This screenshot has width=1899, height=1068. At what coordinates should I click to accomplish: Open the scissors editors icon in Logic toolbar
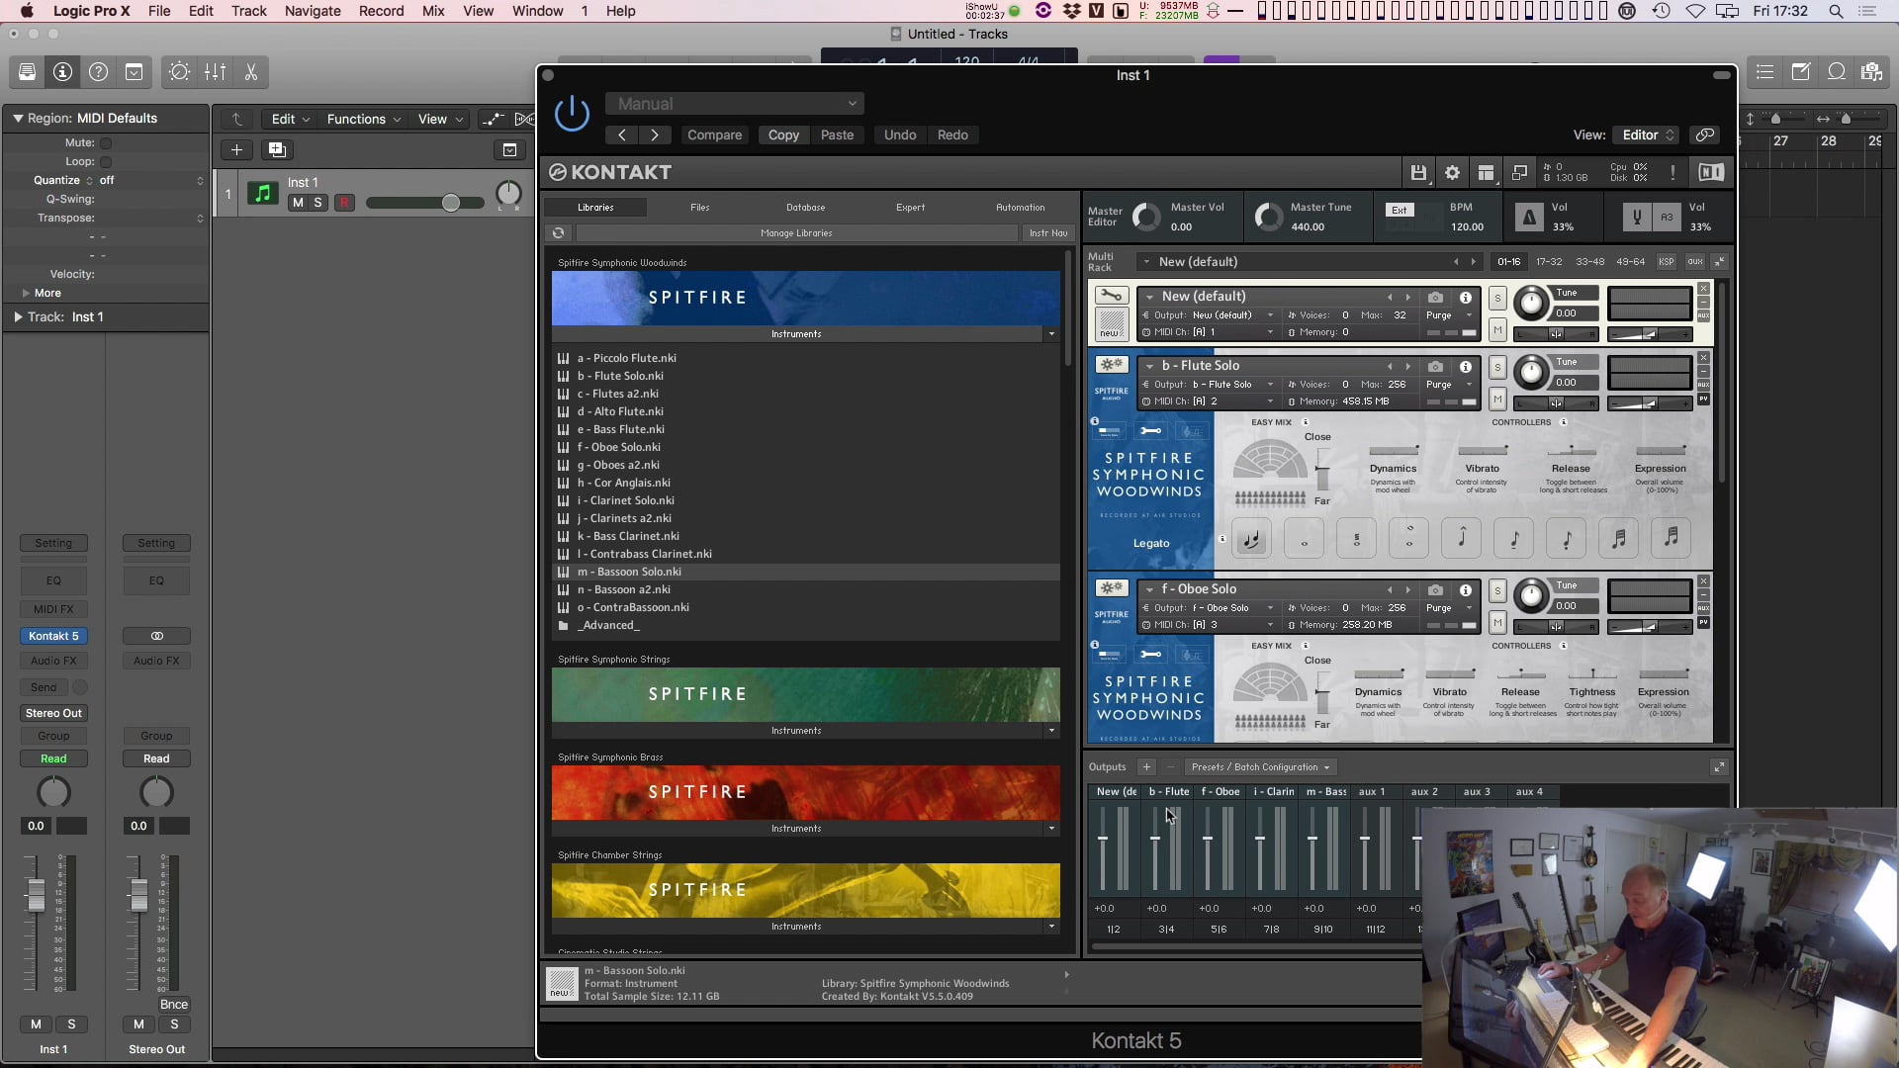click(x=250, y=72)
